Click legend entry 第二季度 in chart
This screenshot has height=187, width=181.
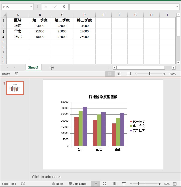click(x=137, y=126)
